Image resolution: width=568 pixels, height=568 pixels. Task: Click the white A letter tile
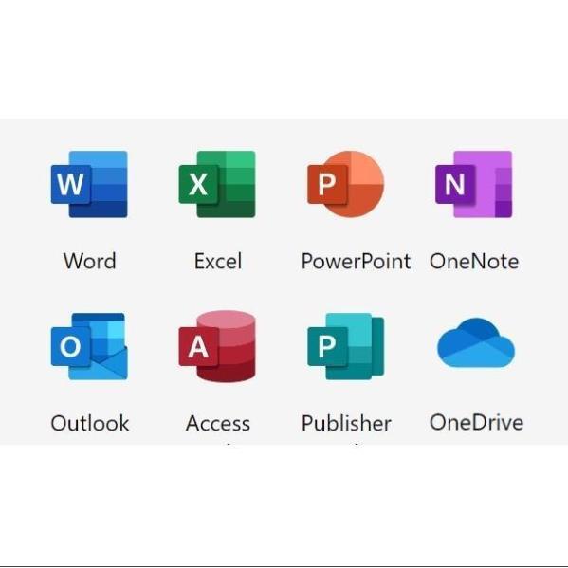pos(198,347)
